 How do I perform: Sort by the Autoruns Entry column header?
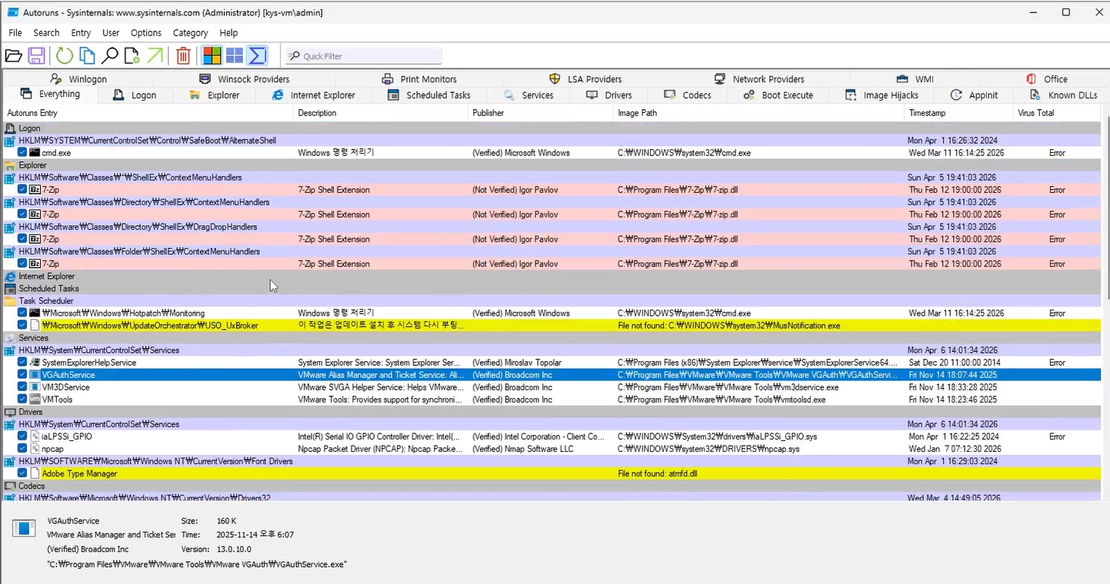click(148, 113)
